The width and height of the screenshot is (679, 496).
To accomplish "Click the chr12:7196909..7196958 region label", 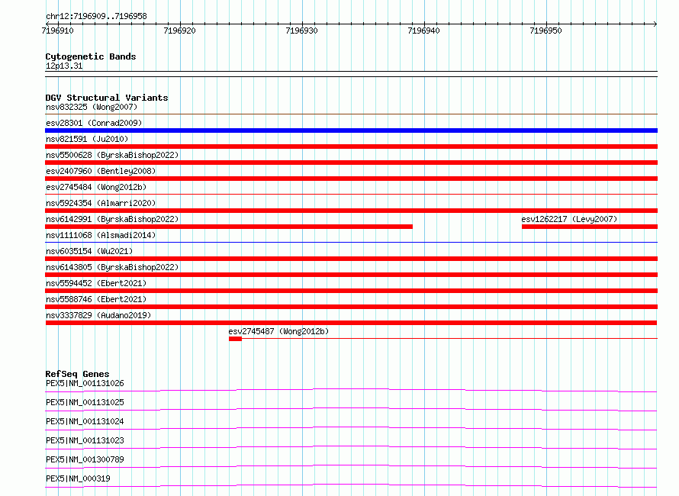I will (x=96, y=17).
